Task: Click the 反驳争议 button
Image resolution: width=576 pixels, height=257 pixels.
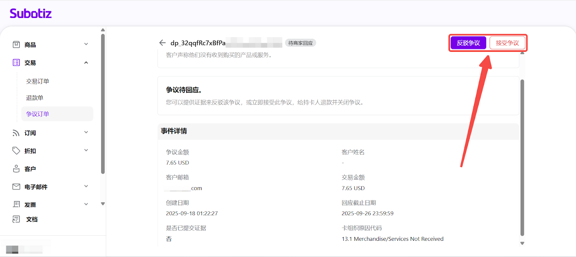Action: [x=468, y=43]
